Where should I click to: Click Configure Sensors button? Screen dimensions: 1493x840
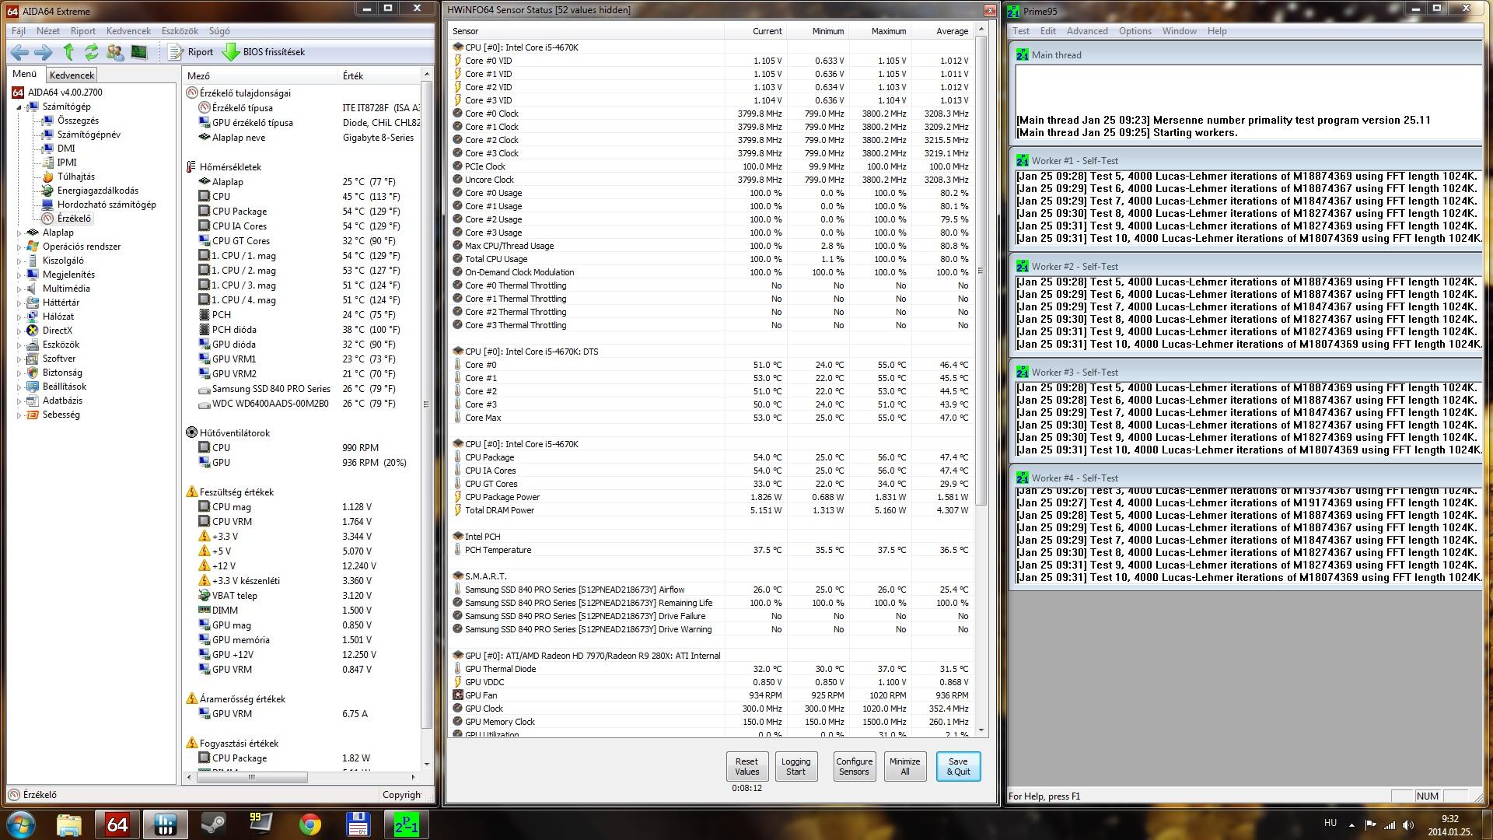[x=854, y=767]
